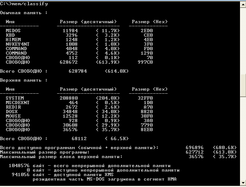Select the SYSTEM row name
The width and height of the screenshot is (246, 187).
coord(15,98)
